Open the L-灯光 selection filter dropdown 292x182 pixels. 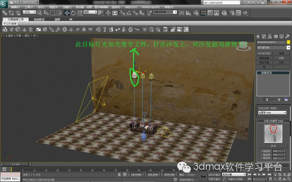pyautogui.click(x=29, y=12)
